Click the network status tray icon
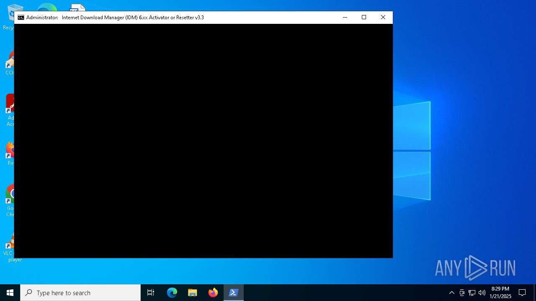536x301 pixels. 472,293
